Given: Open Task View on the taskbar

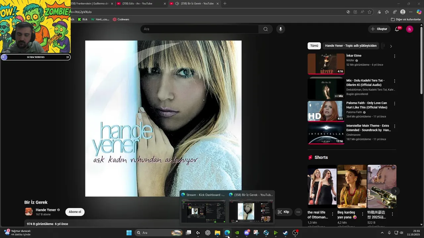Looking at the screenshot, I should point(188,233).
